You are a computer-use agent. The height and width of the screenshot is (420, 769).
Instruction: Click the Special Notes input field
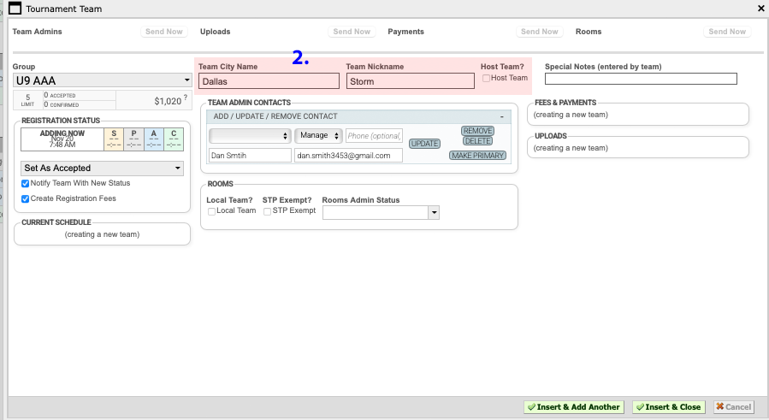click(x=641, y=79)
